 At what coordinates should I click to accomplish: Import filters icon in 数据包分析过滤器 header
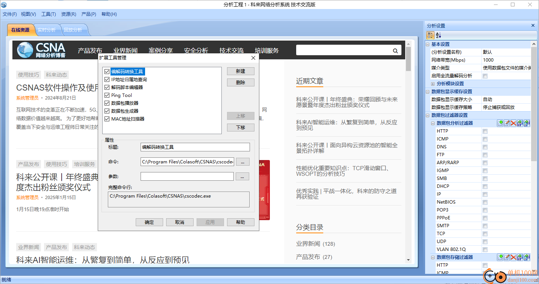tap(520, 123)
